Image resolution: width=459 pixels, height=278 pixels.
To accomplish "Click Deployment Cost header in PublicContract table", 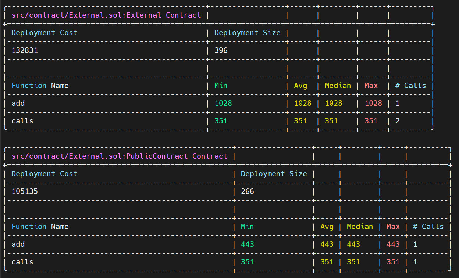I will coord(45,174).
